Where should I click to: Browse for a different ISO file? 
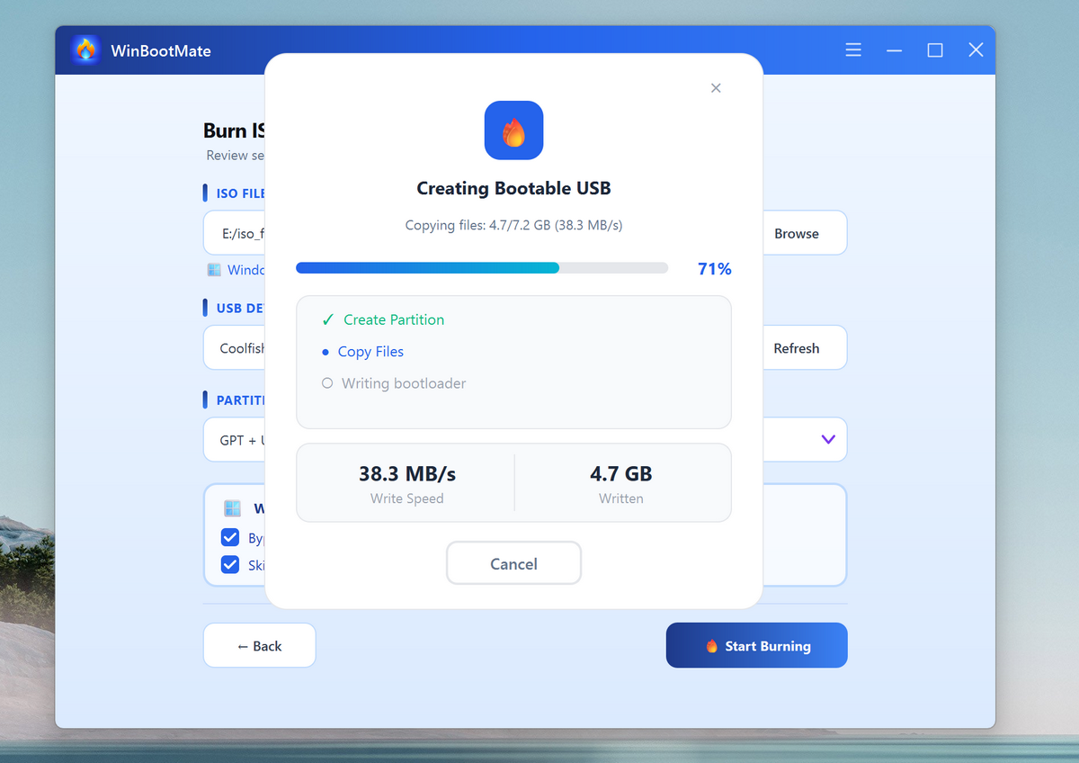[x=797, y=232]
